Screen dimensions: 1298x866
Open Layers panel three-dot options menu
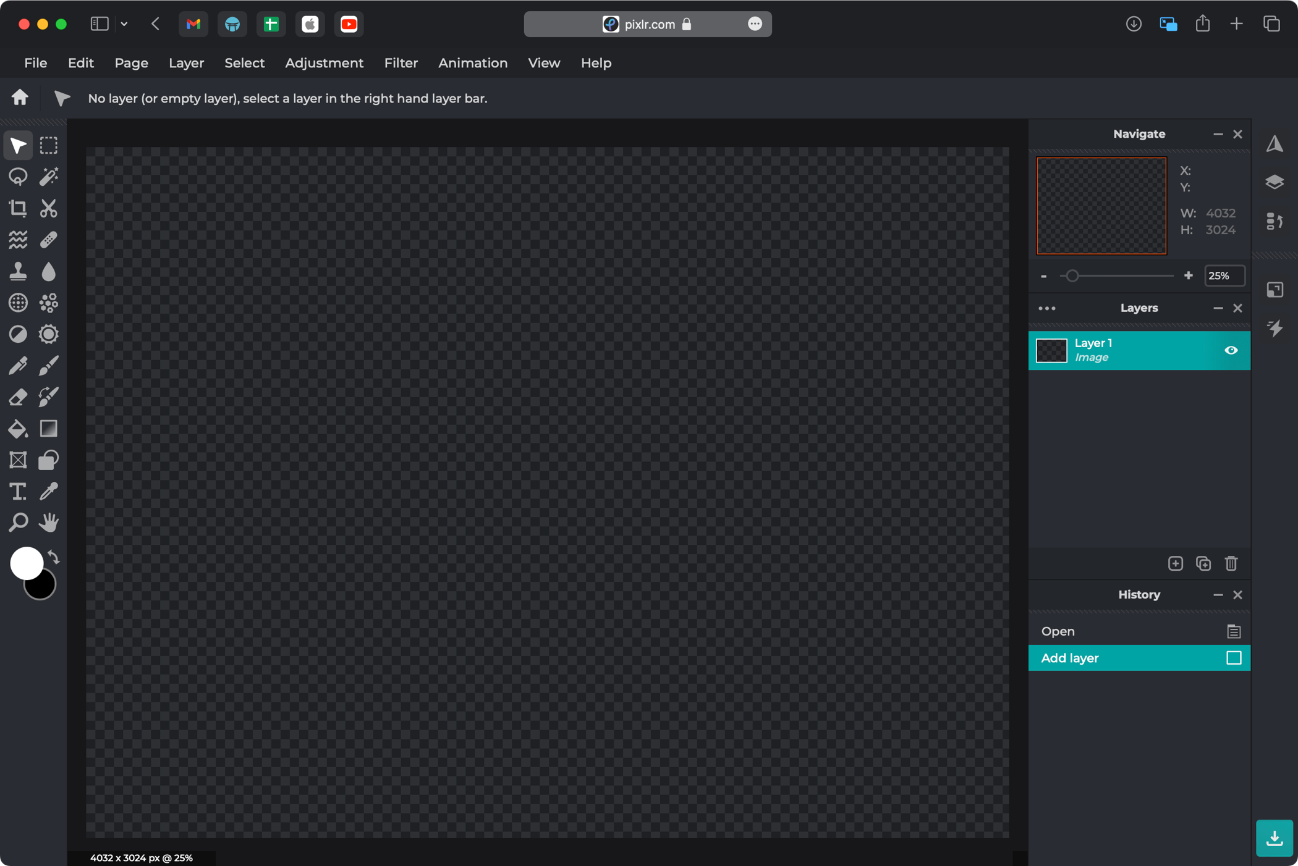pyautogui.click(x=1046, y=308)
